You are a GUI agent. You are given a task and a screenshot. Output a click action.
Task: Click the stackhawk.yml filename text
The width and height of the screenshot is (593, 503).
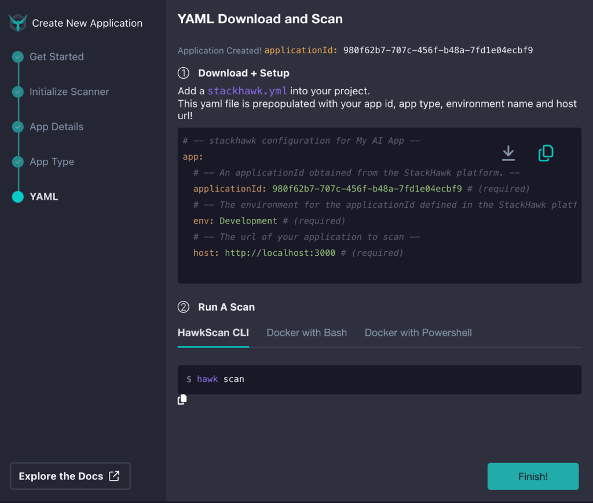pos(248,91)
